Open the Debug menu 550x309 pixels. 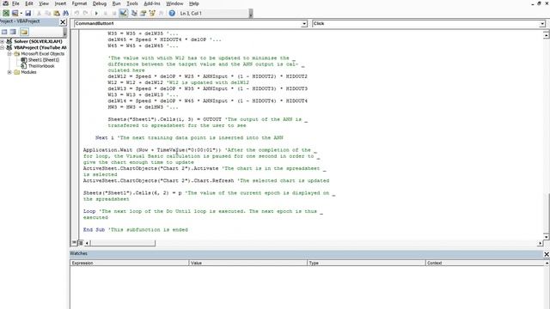click(x=100, y=3)
